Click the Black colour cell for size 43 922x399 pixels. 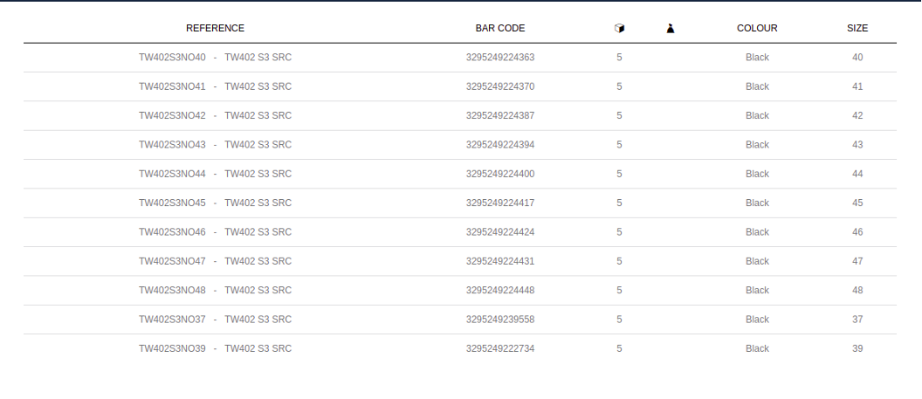757,145
